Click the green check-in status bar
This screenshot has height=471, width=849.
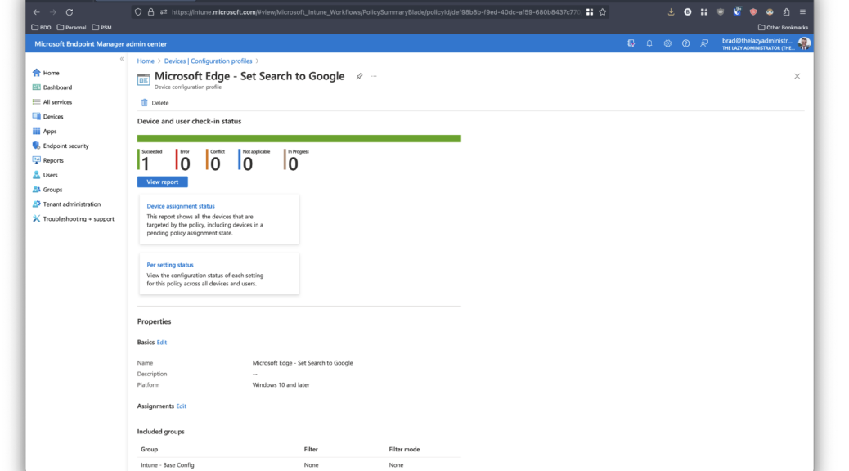pos(299,138)
